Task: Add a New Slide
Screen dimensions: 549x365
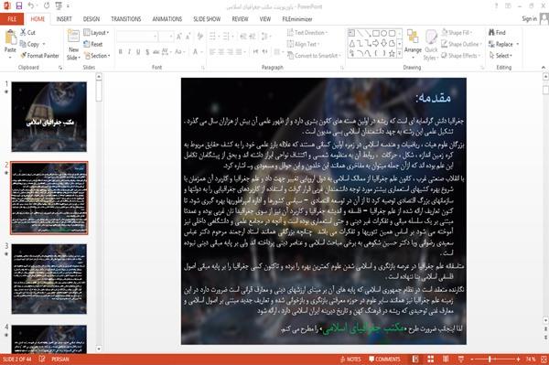Action: point(73,45)
